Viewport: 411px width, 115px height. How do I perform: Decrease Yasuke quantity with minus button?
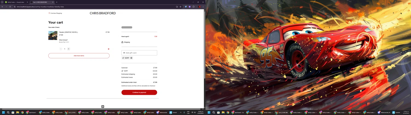[61, 49]
